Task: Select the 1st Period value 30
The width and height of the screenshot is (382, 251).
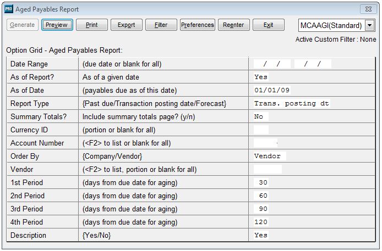Action: [x=261, y=182]
